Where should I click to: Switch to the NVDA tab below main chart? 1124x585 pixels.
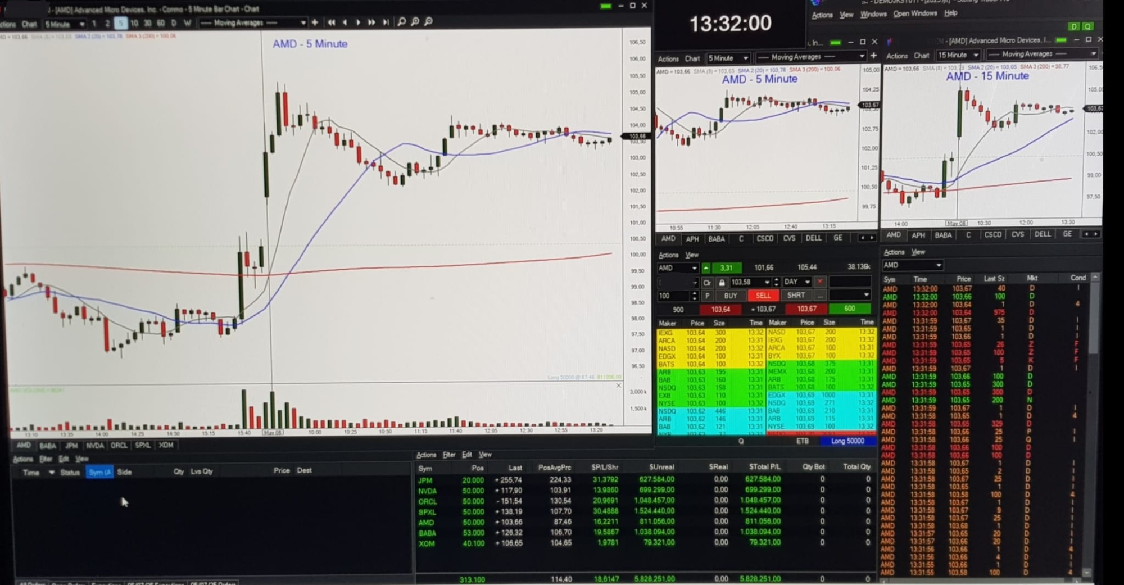point(94,446)
